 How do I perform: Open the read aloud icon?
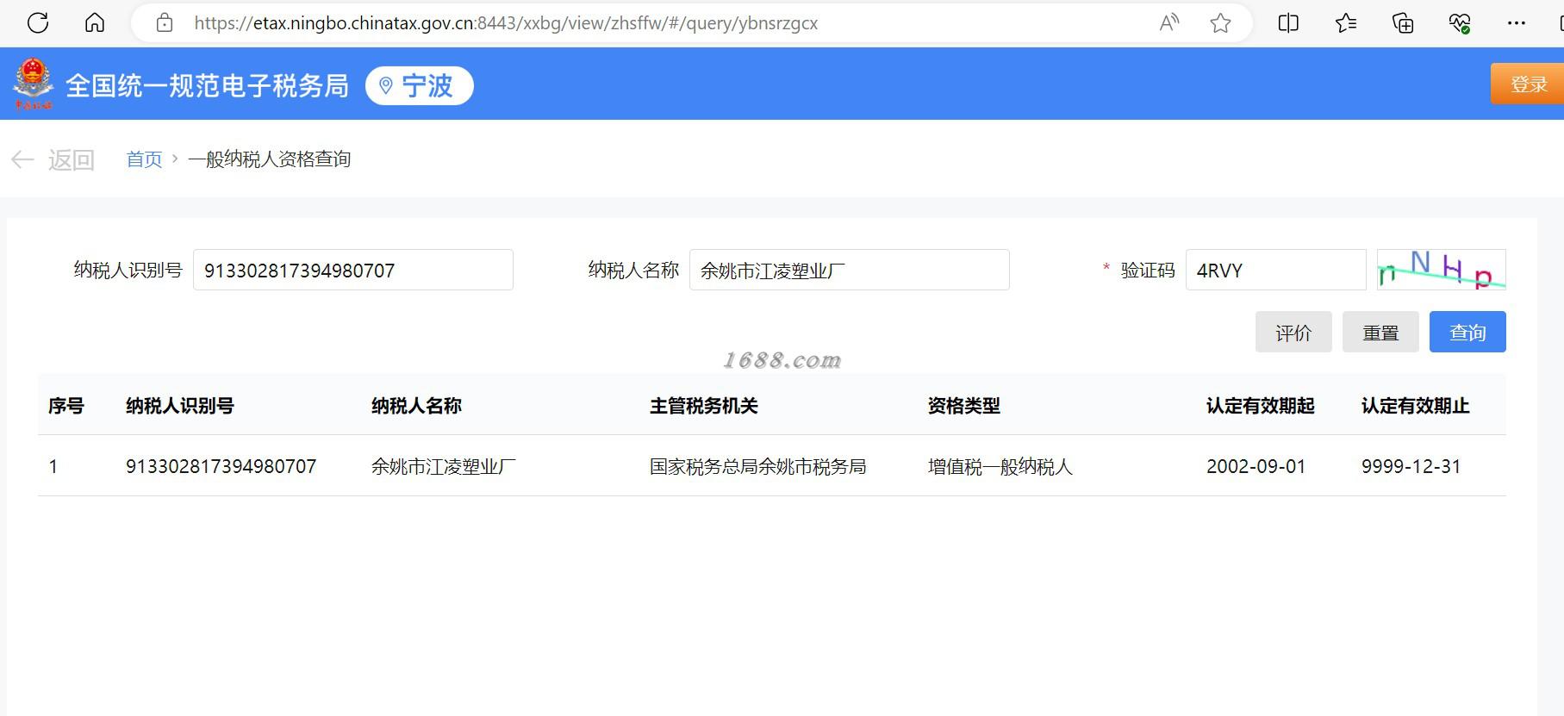coord(1168,23)
